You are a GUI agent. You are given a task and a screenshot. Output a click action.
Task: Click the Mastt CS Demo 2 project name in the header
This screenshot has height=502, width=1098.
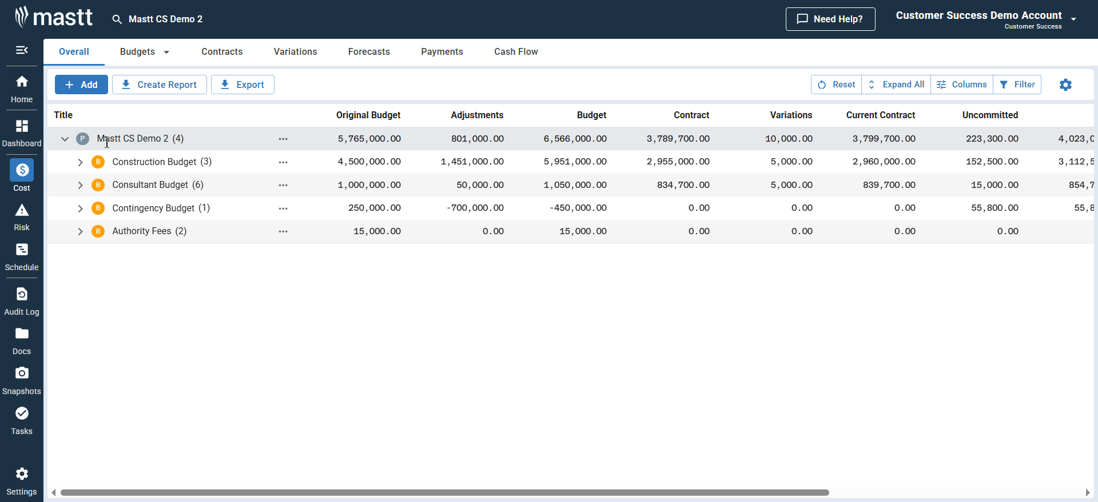click(166, 19)
